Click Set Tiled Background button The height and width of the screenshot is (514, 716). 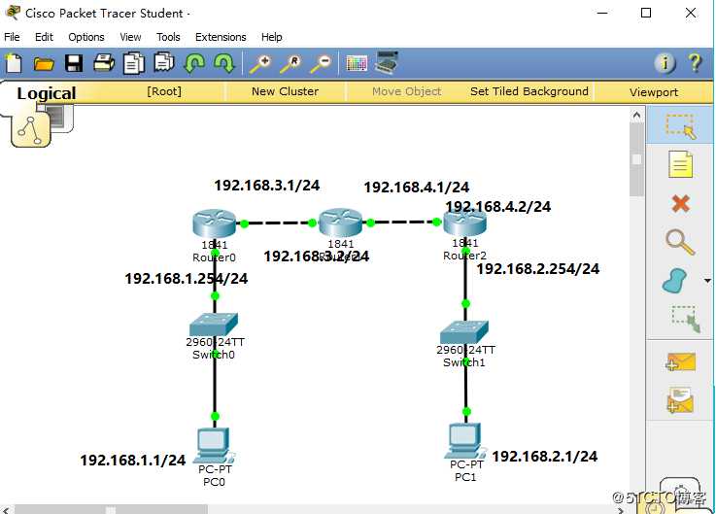[x=529, y=92]
